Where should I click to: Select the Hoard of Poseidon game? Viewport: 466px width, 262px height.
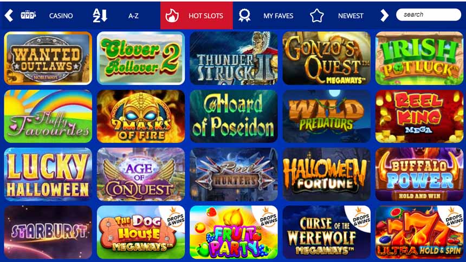tap(234, 116)
